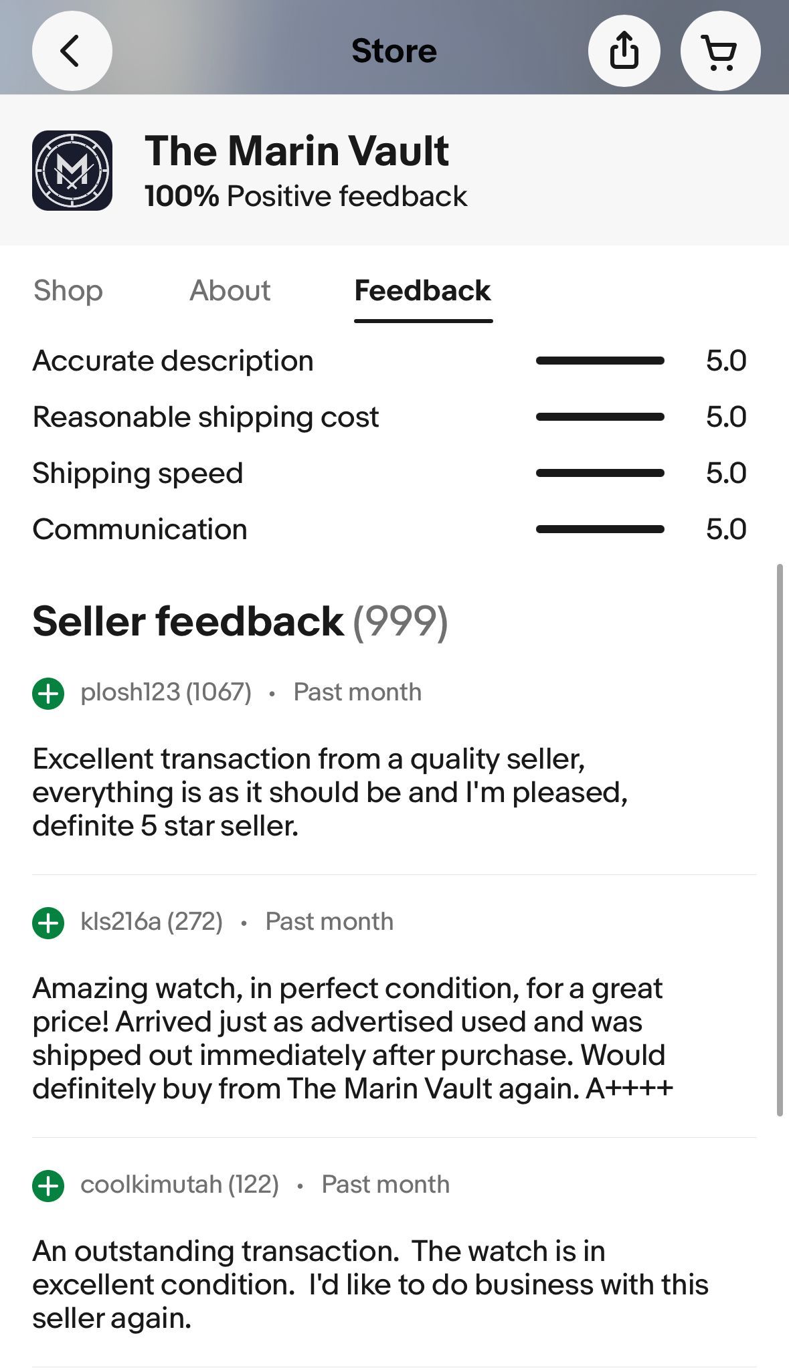Switch to the About tab
This screenshot has width=789, height=1370.
coord(230,290)
